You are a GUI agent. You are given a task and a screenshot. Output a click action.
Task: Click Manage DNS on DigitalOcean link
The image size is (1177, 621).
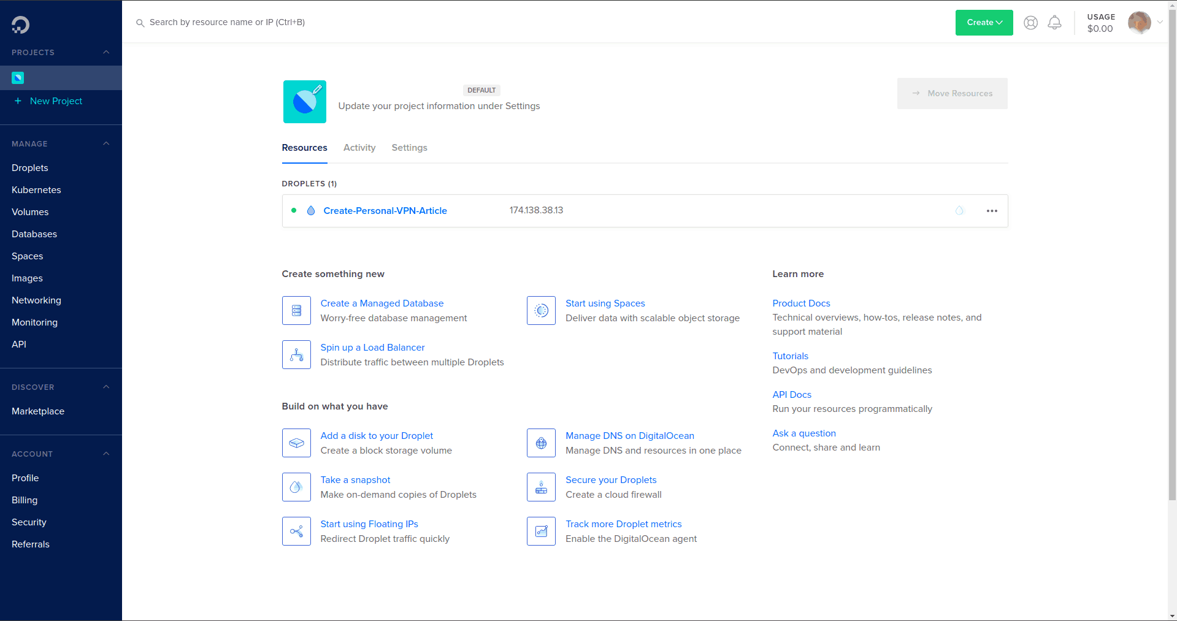pyautogui.click(x=629, y=436)
